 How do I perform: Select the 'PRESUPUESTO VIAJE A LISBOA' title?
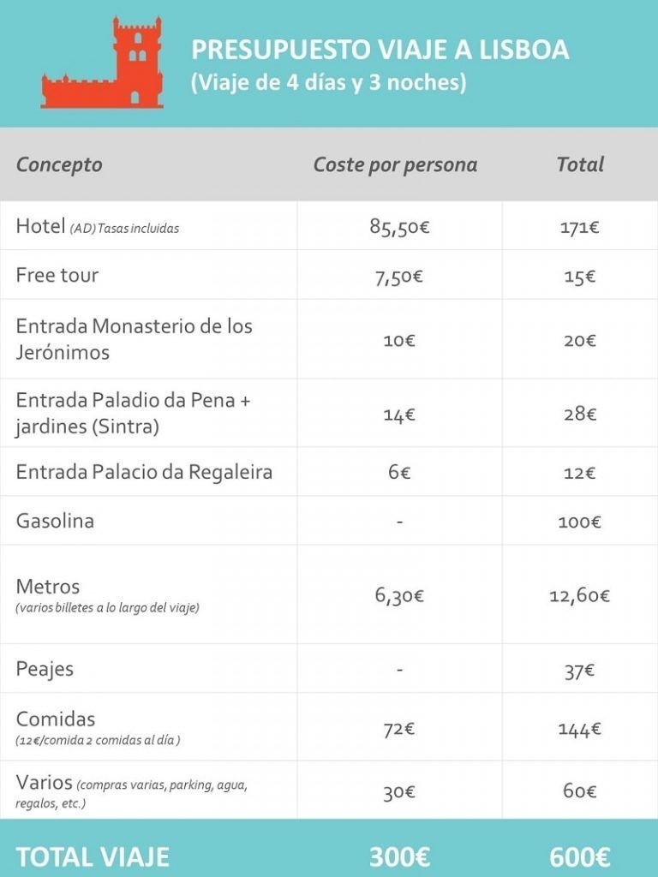tap(380, 49)
